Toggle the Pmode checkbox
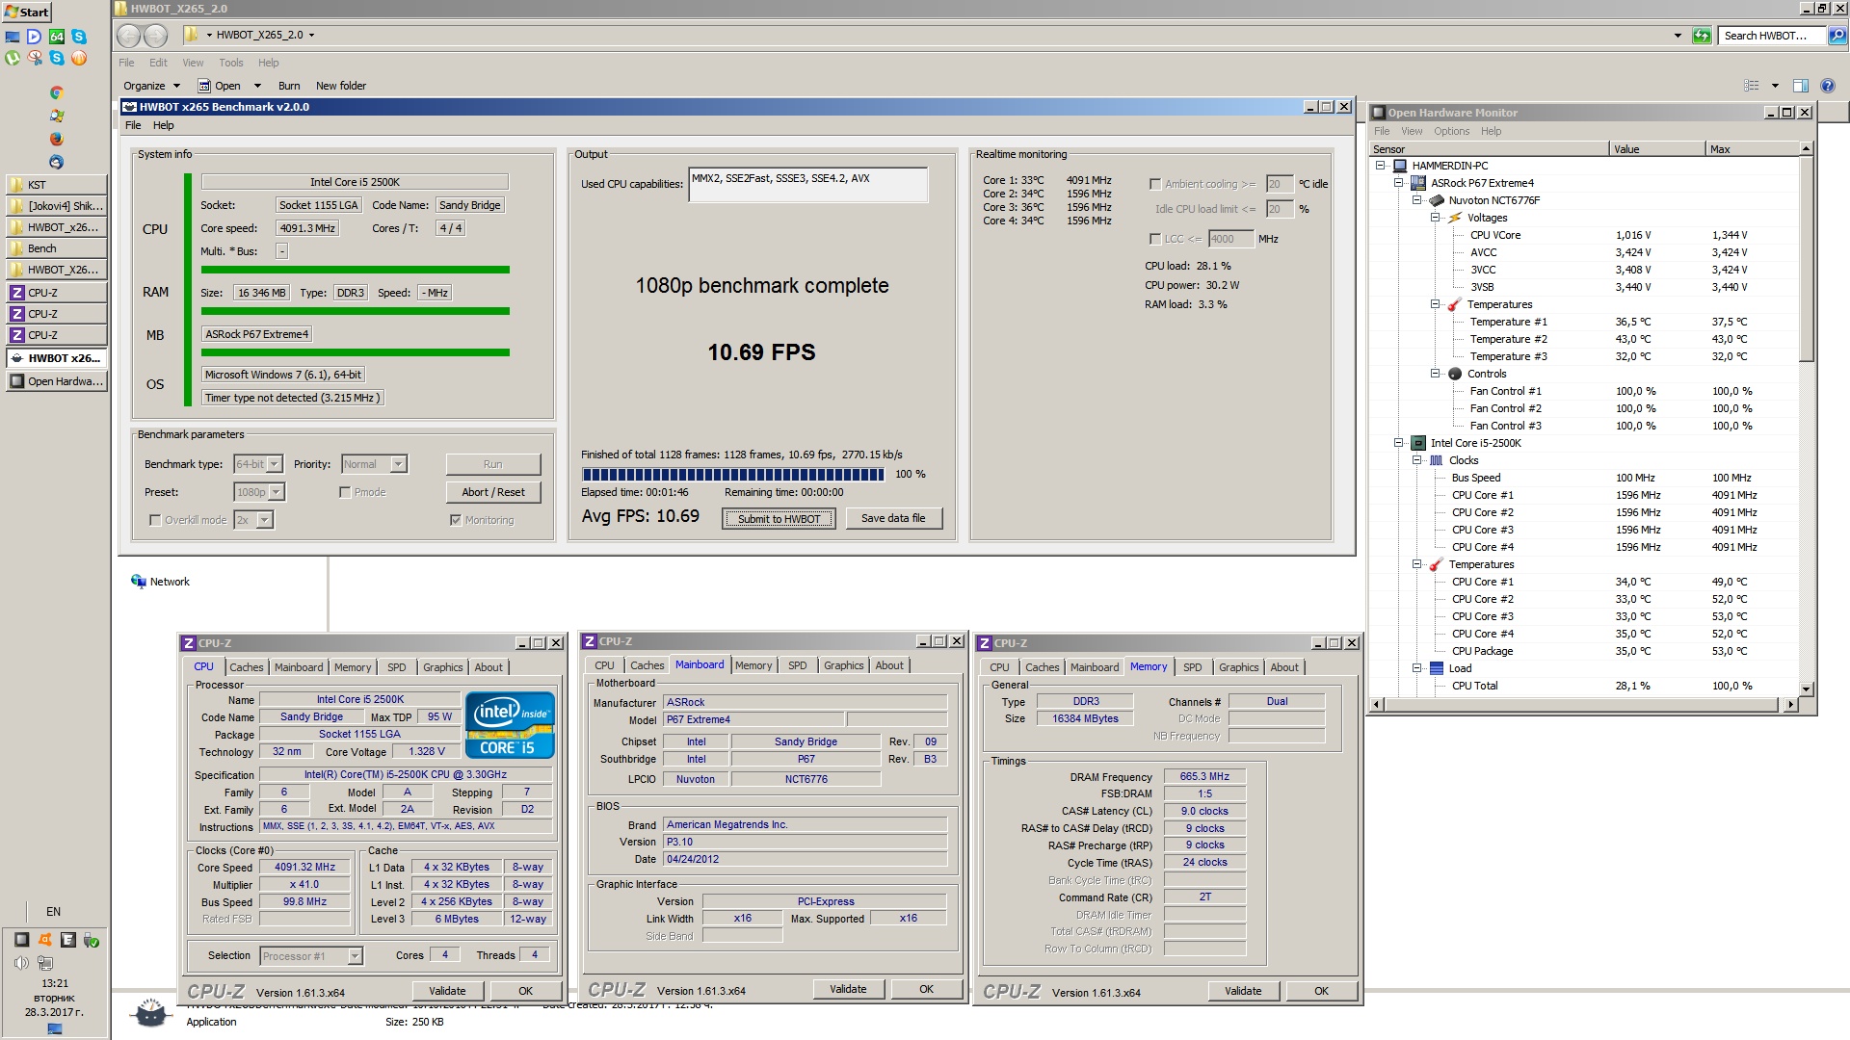 point(345,492)
